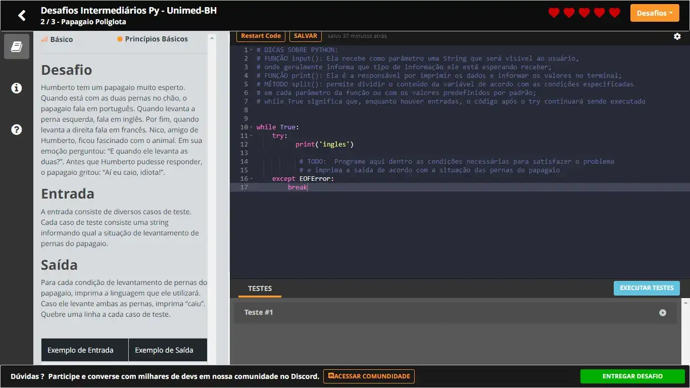
Task: Open editor settings gear icon
Action: [x=677, y=36]
